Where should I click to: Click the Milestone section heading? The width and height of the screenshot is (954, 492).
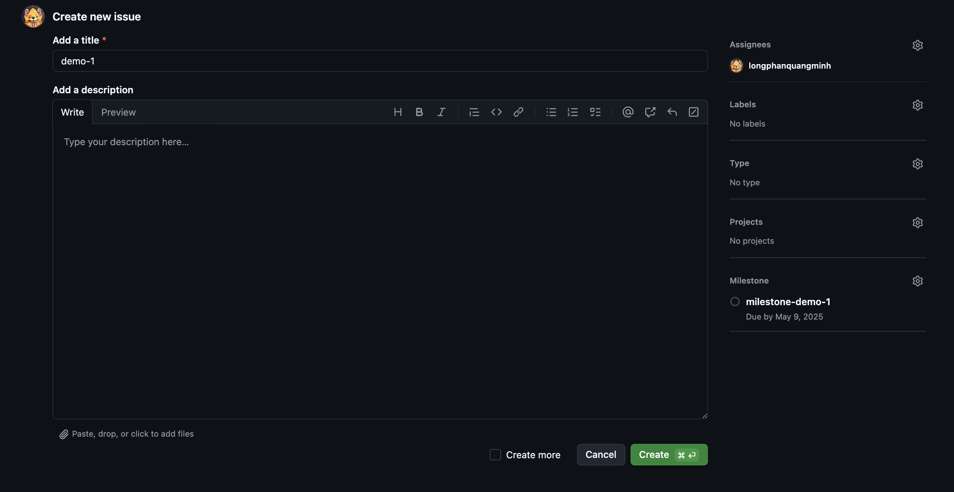[749, 280]
